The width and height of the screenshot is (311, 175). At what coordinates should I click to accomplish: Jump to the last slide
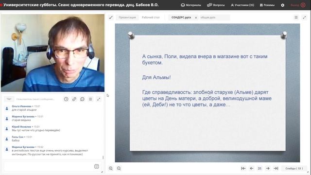tap(276, 169)
